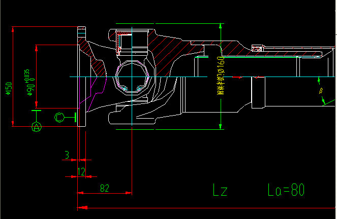Viewport: 337px width, 219px height.
Task: Pick the dimension value 12
Action: click(x=81, y=172)
